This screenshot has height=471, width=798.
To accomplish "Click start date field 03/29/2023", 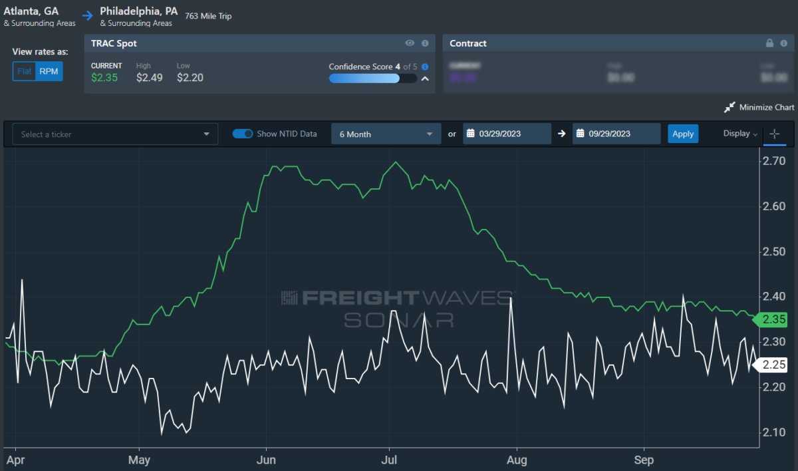I will 507,134.
